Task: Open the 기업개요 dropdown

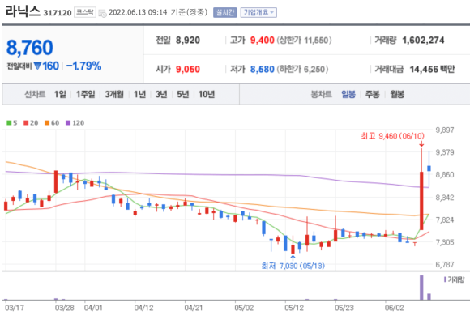Action: [x=258, y=13]
